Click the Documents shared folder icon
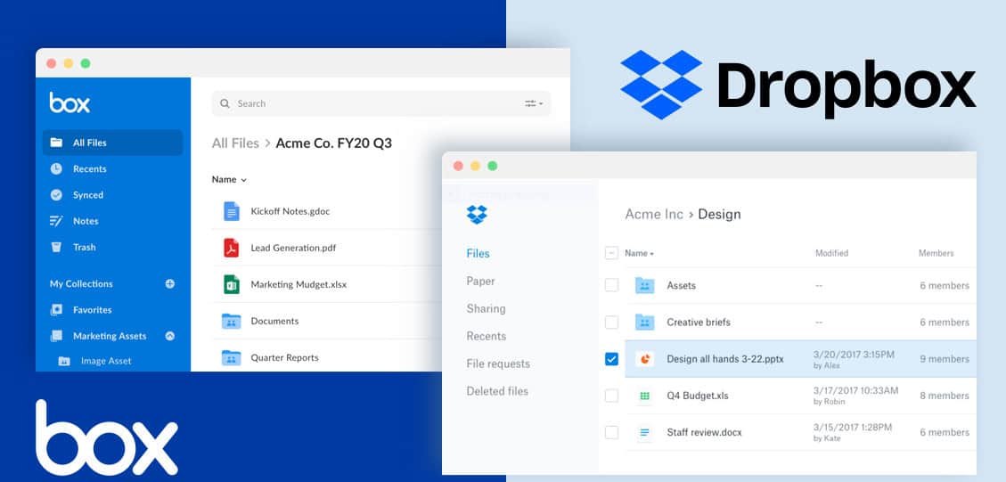Screen dimensions: 1006x482 (x=231, y=321)
